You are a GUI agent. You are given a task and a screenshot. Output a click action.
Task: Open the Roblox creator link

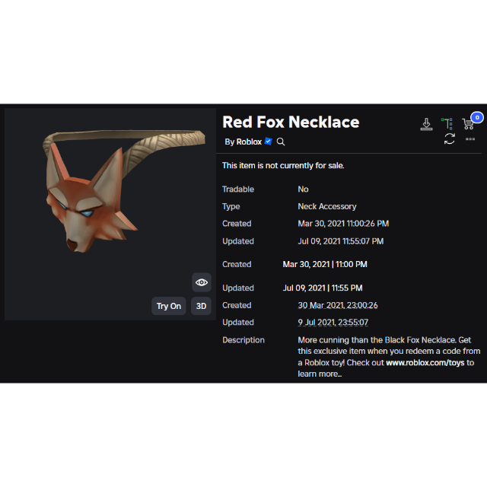point(249,142)
